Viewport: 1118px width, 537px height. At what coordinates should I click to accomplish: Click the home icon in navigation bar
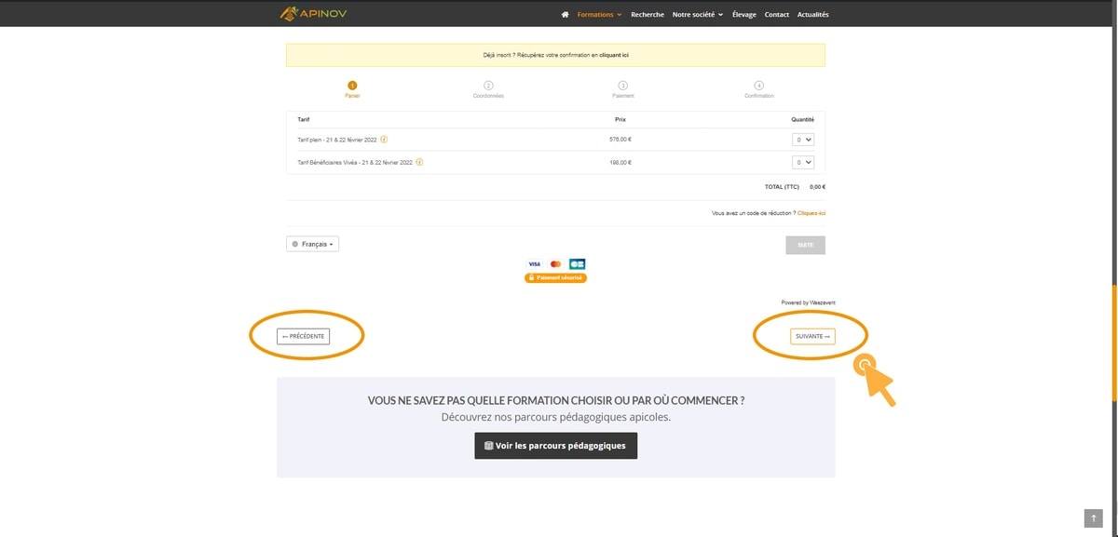coord(565,15)
